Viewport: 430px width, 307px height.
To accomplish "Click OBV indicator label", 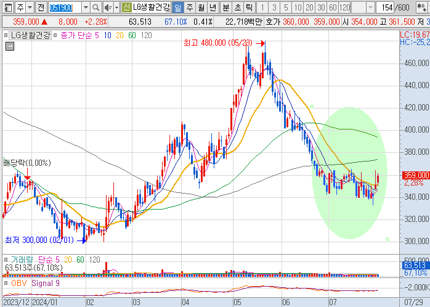I will click(18, 283).
